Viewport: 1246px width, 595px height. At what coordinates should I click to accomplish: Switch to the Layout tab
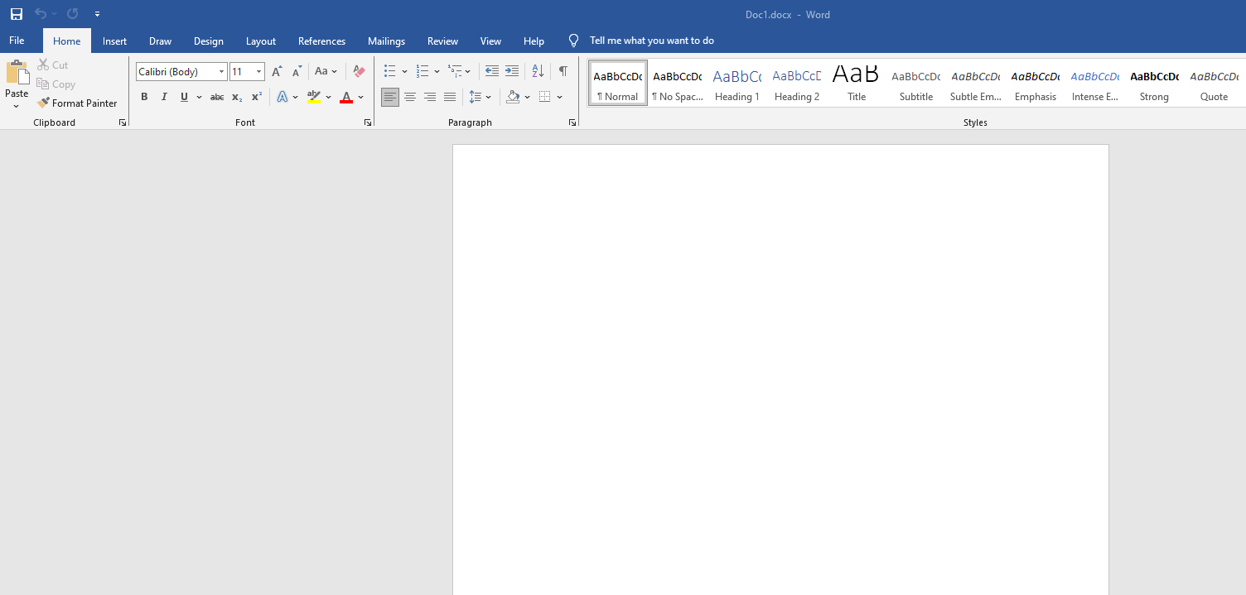pyautogui.click(x=261, y=41)
